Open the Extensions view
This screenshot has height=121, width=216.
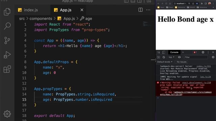[7, 69]
